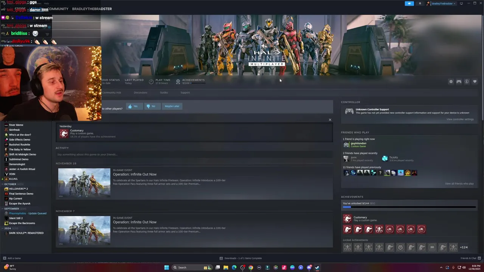Open the unknown controller gamepad icon
This screenshot has width=484, height=272.
click(x=349, y=111)
